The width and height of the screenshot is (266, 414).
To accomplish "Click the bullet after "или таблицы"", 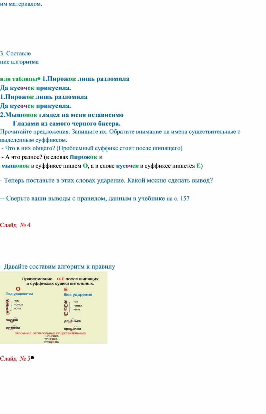I will [38, 79].
